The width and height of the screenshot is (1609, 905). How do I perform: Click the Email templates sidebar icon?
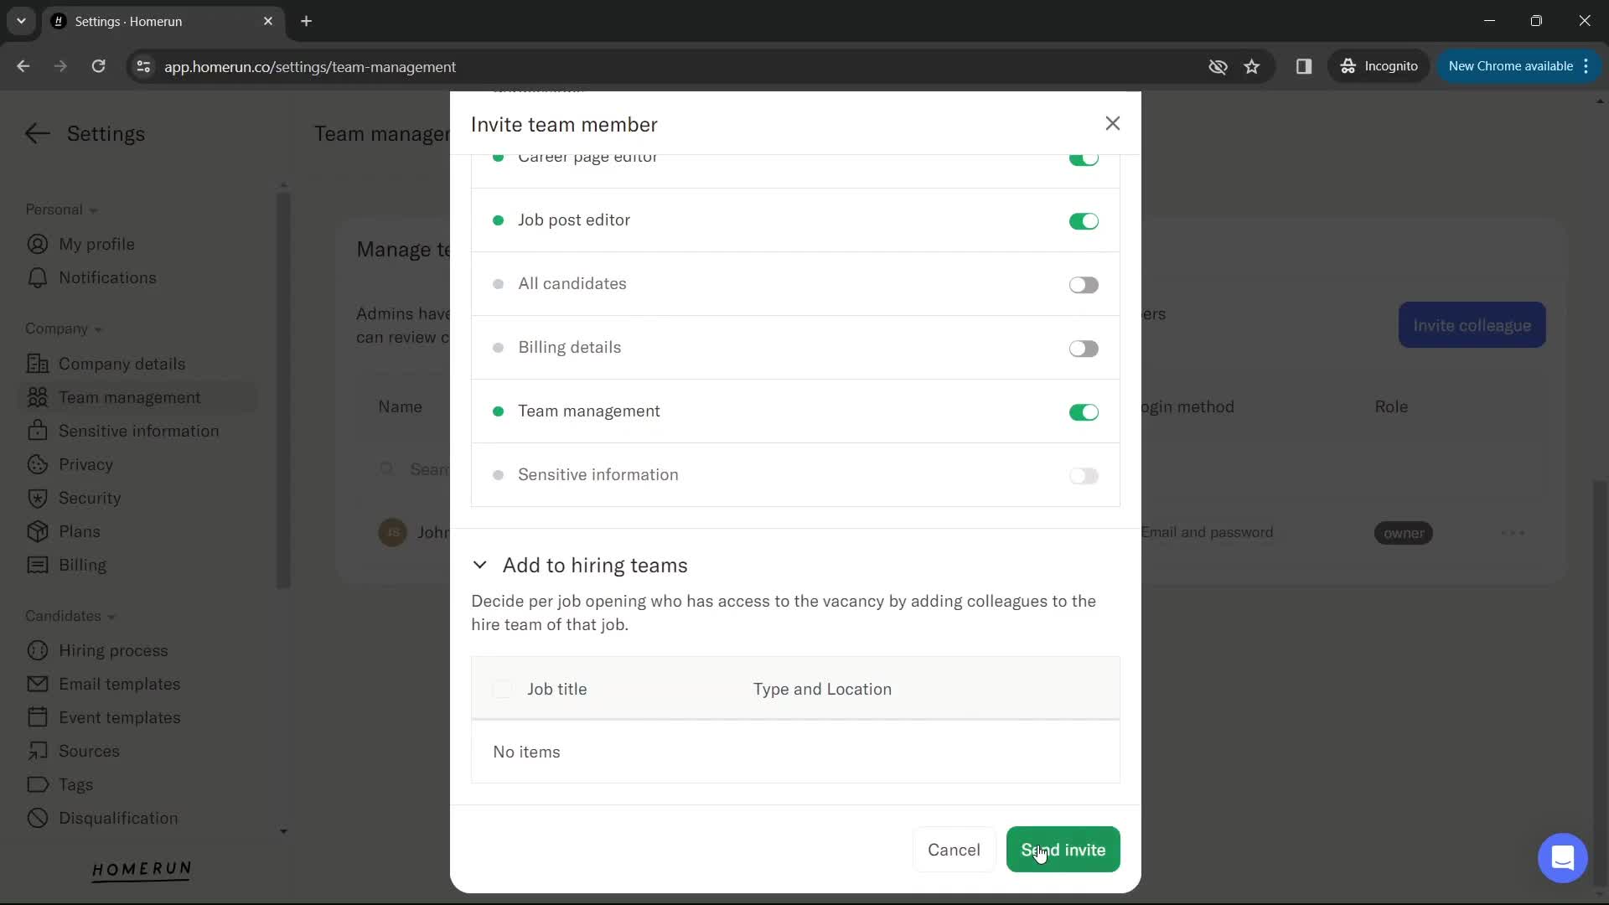(x=37, y=684)
